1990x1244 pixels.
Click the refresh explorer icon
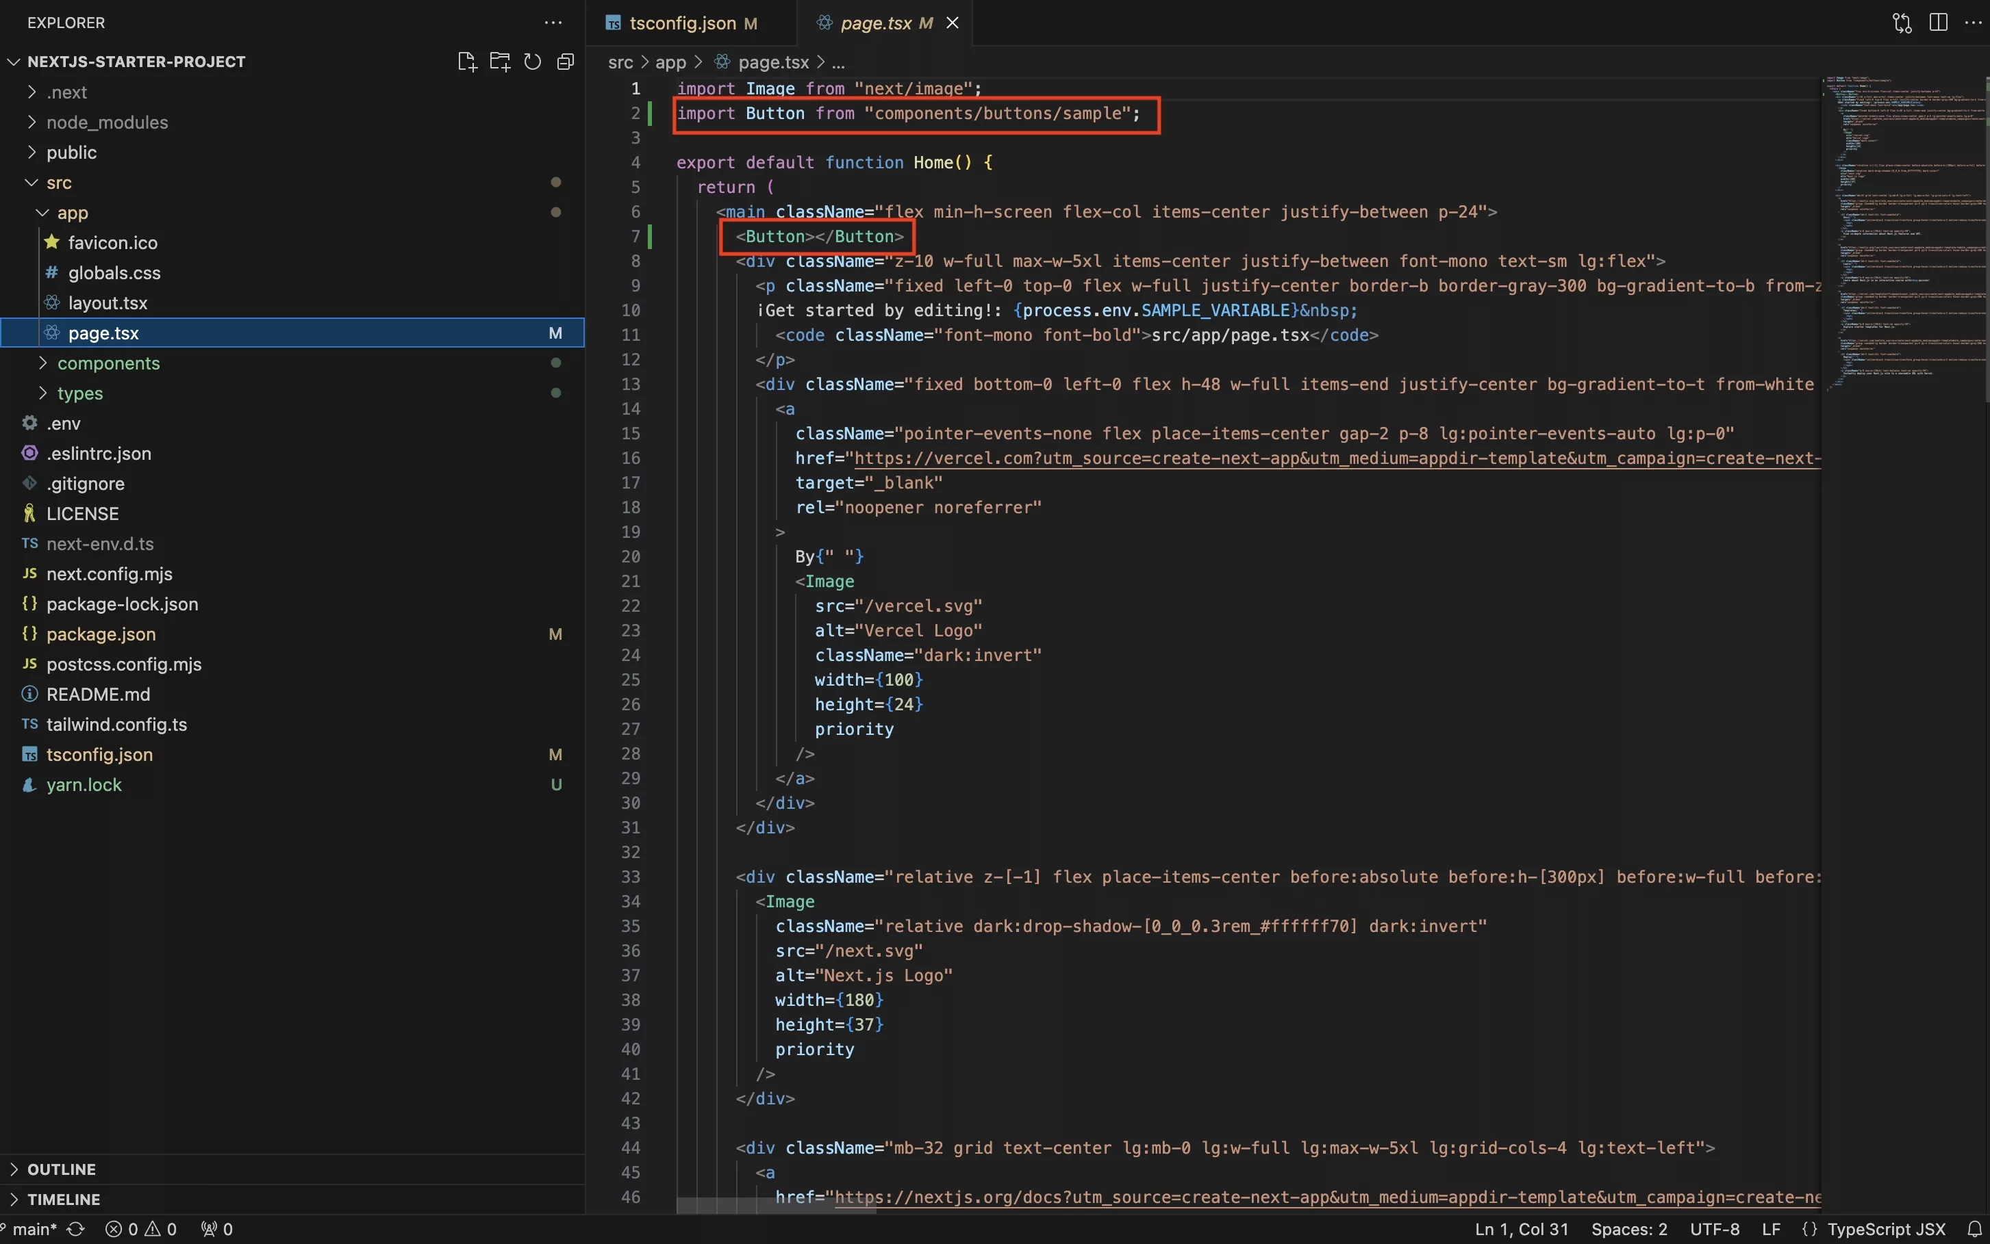531,62
